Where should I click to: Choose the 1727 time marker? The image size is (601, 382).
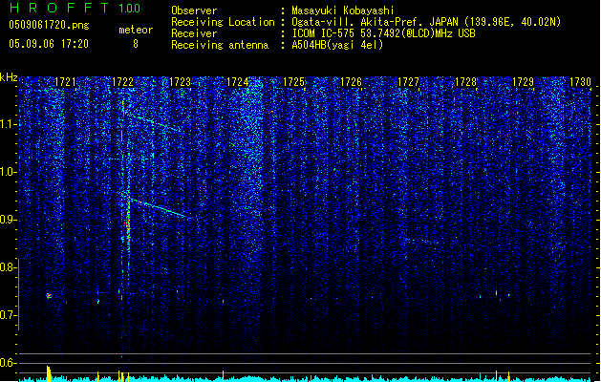tap(409, 82)
